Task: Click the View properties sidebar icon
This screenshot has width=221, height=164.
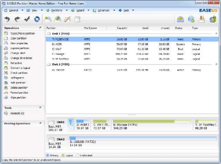Action: (x=6, y=43)
